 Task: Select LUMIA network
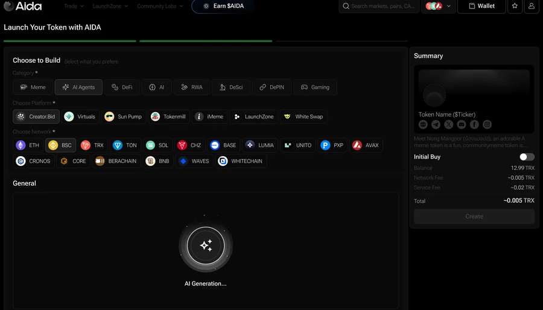coord(259,145)
